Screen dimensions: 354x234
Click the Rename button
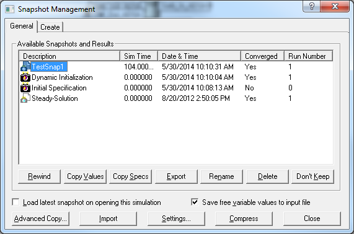pos(221,176)
